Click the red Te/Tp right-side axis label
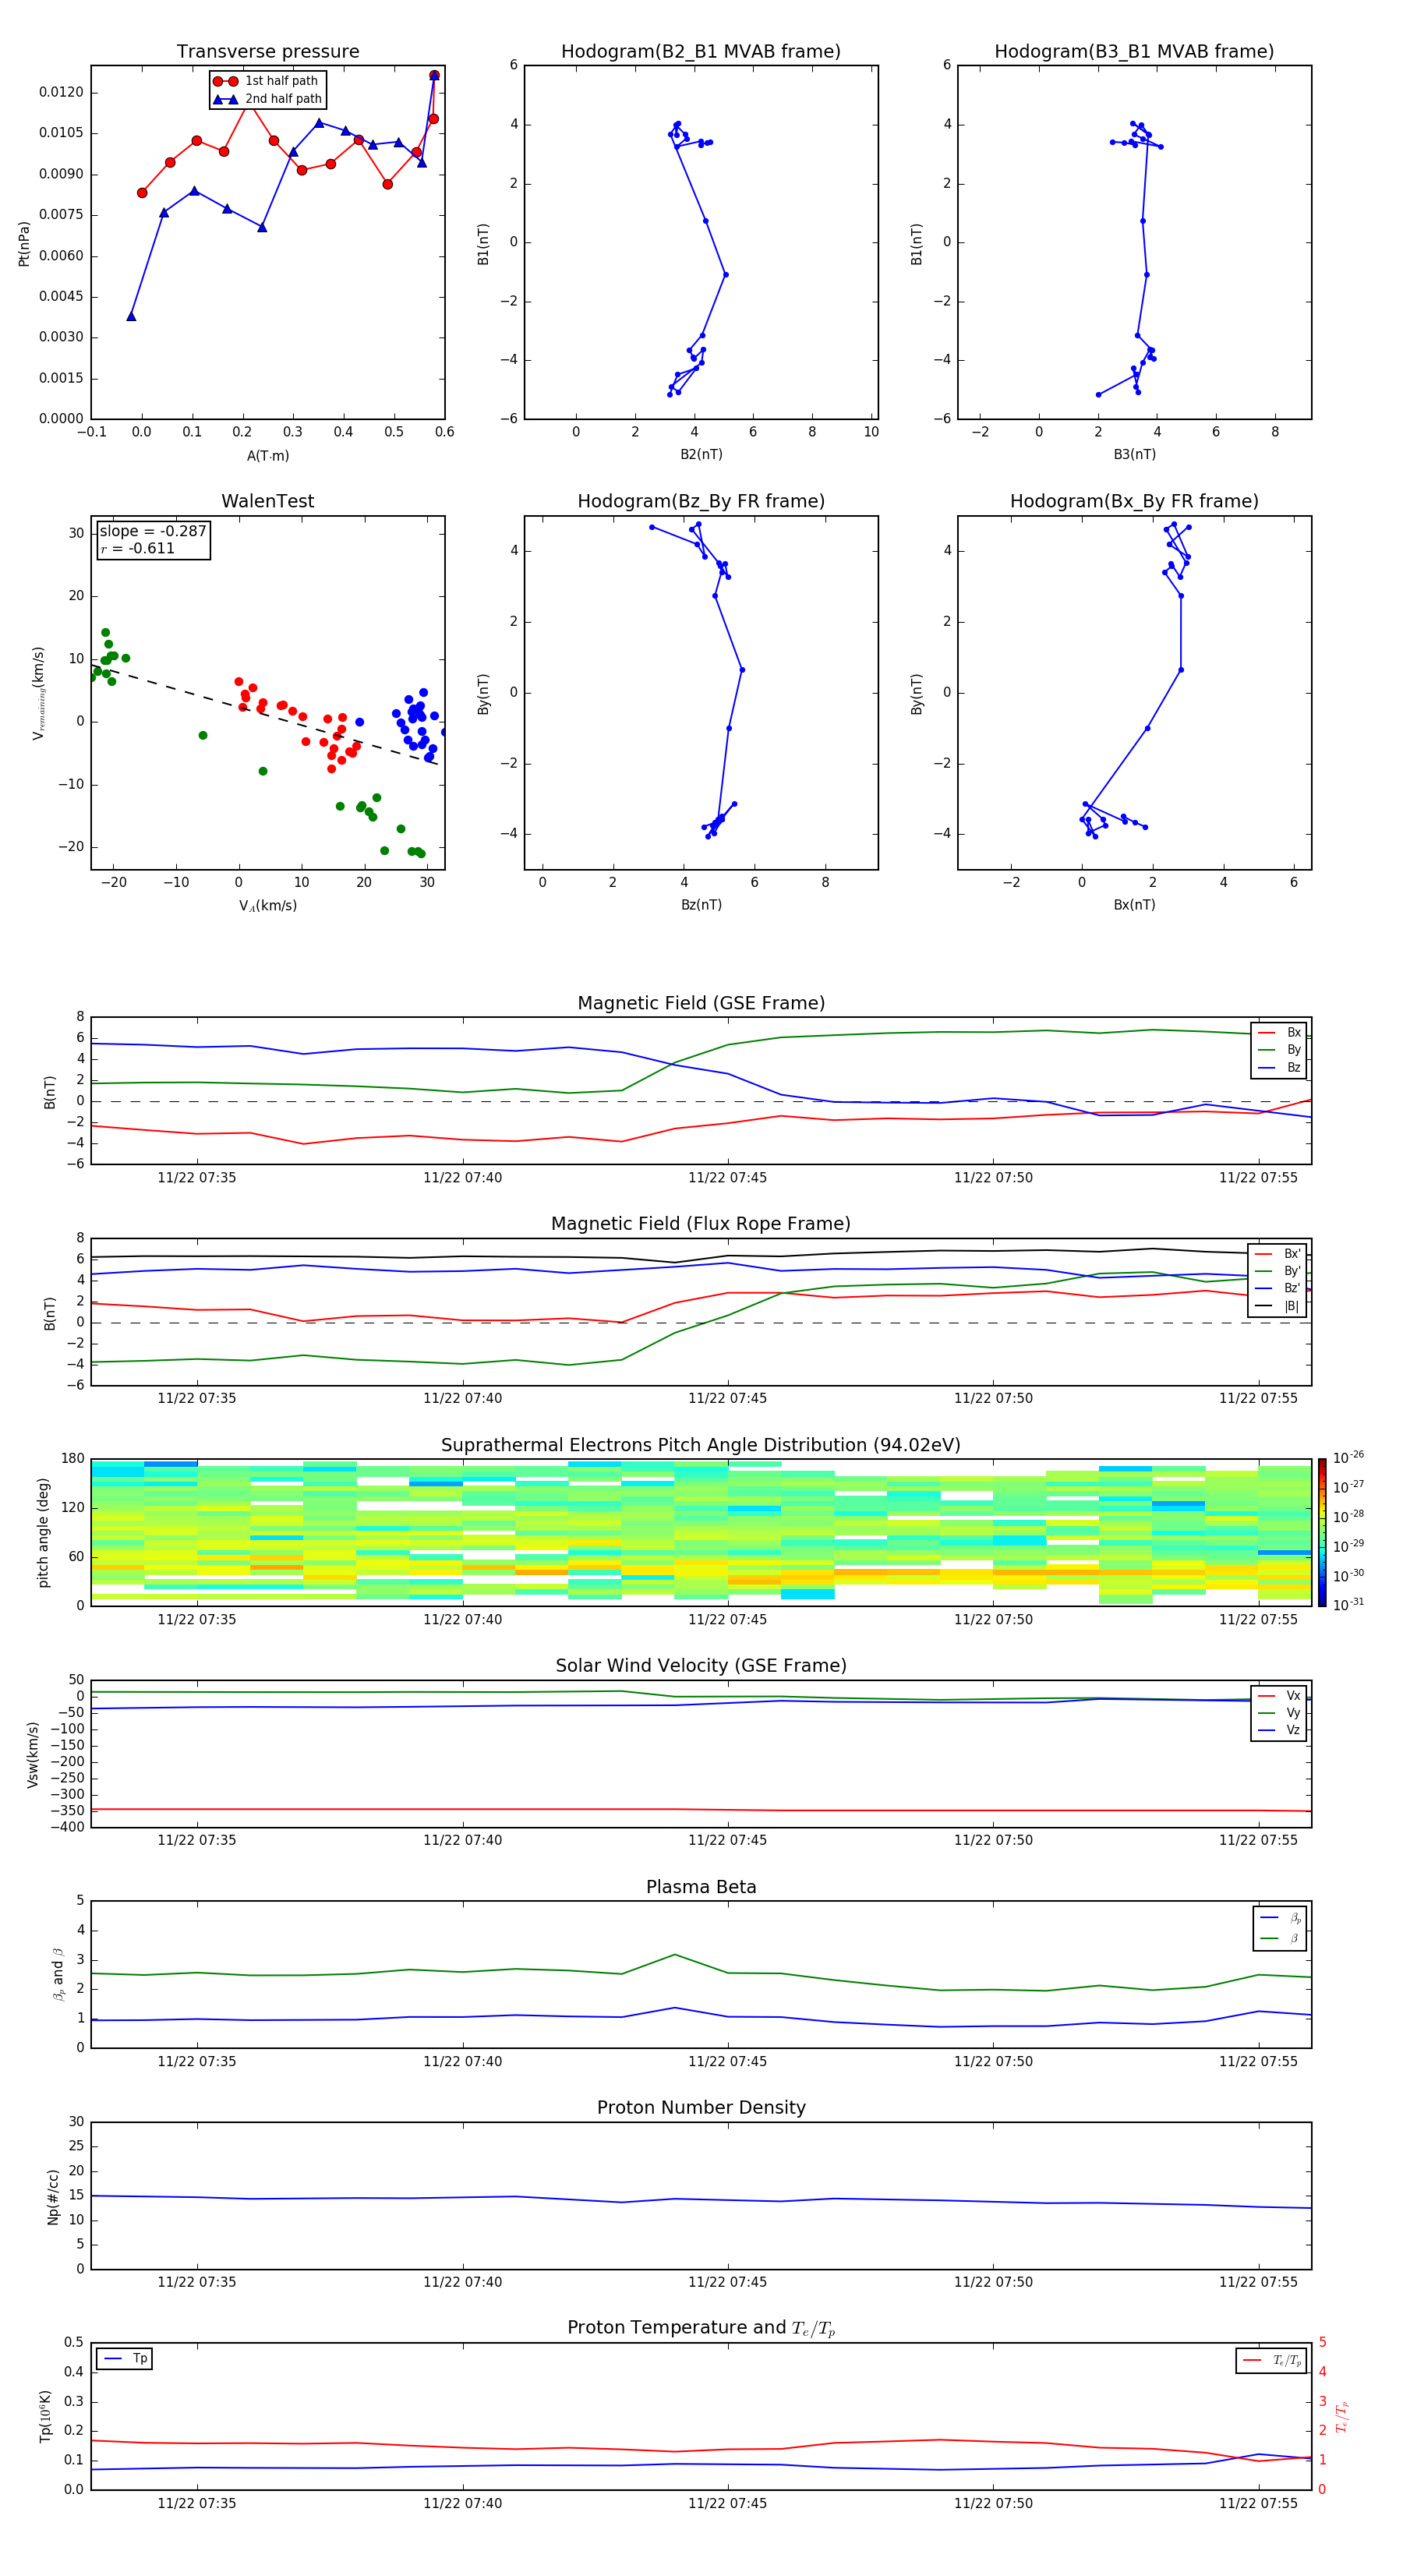 [1342, 2416]
